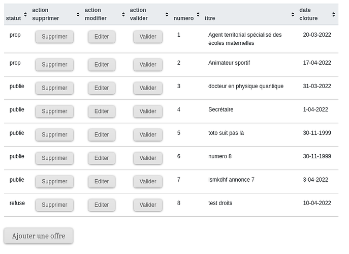Sort by numero column arrows
Viewport: 349px width, 254px height.
[198, 14]
